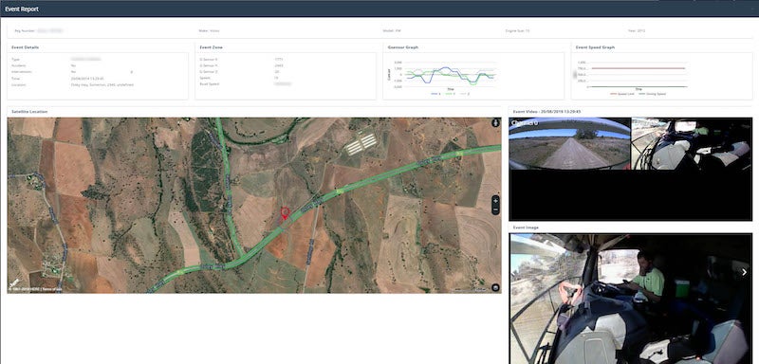Open Street View pegman on satellite map

[x=495, y=123]
